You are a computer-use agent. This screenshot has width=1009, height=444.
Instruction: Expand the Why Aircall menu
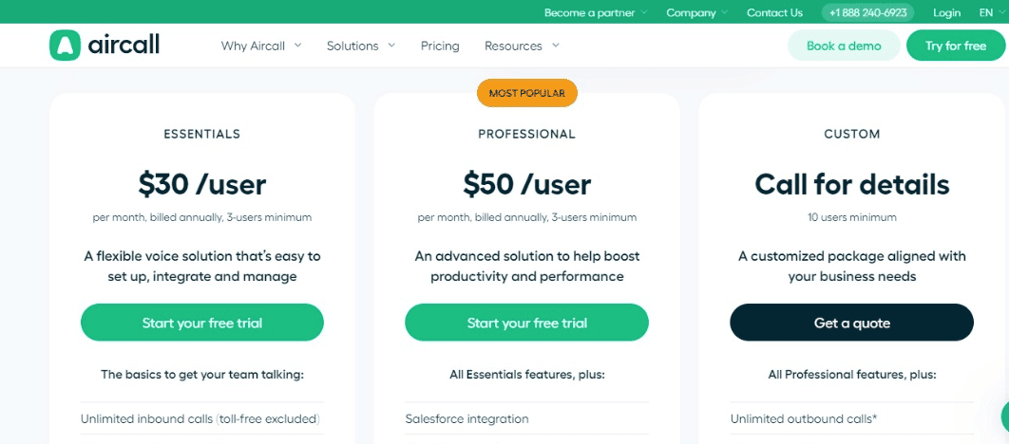pos(261,46)
